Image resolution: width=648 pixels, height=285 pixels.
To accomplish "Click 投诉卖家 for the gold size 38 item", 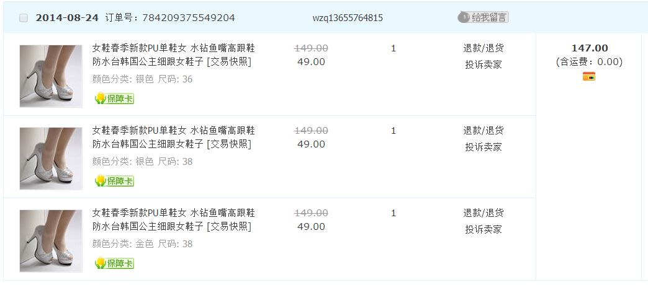I will click(483, 229).
